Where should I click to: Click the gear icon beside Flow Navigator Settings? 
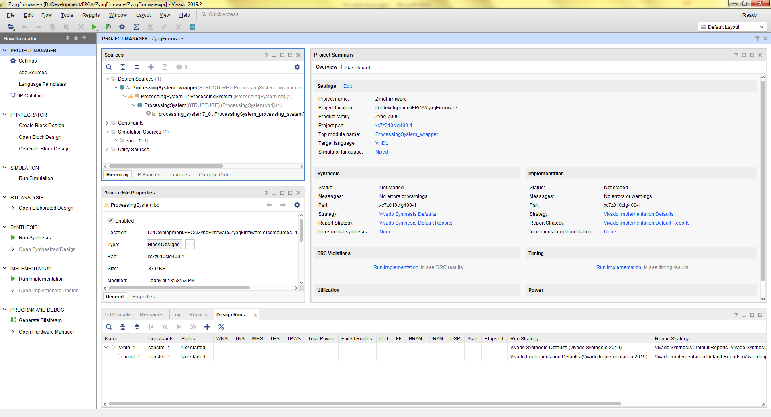13,61
